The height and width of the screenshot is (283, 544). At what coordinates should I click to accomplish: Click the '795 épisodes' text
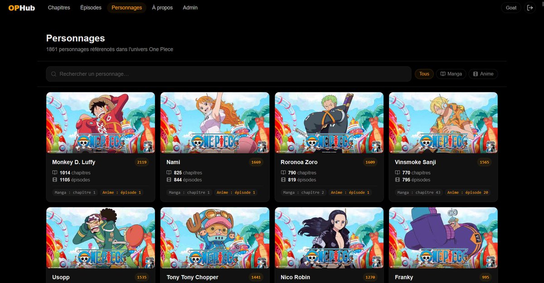[417, 180]
